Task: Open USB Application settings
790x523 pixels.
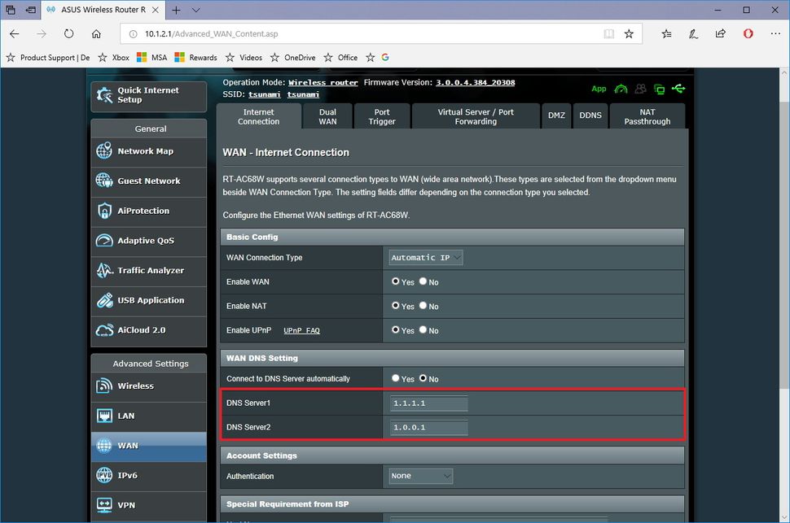Action: click(148, 301)
